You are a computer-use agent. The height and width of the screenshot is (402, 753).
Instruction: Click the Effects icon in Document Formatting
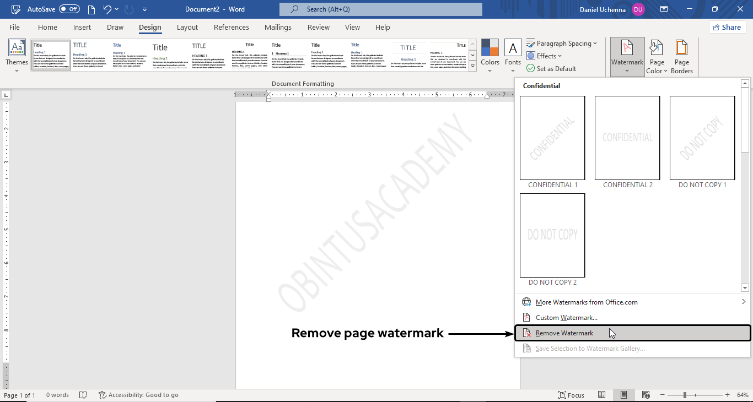(x=532, y=56)
